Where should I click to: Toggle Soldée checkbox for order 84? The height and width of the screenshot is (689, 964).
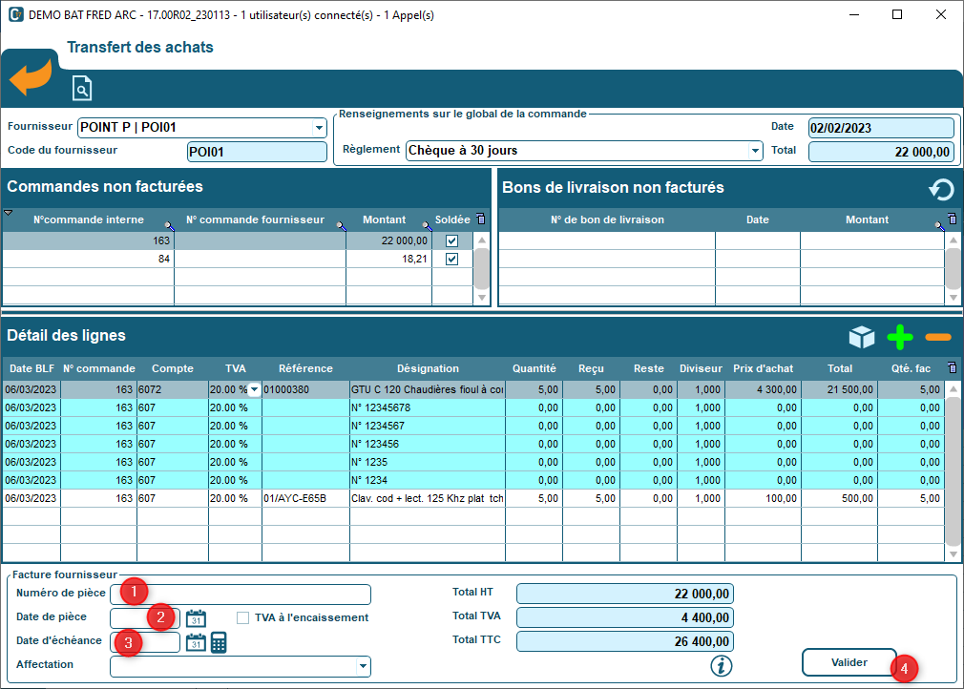click(452, 259)
